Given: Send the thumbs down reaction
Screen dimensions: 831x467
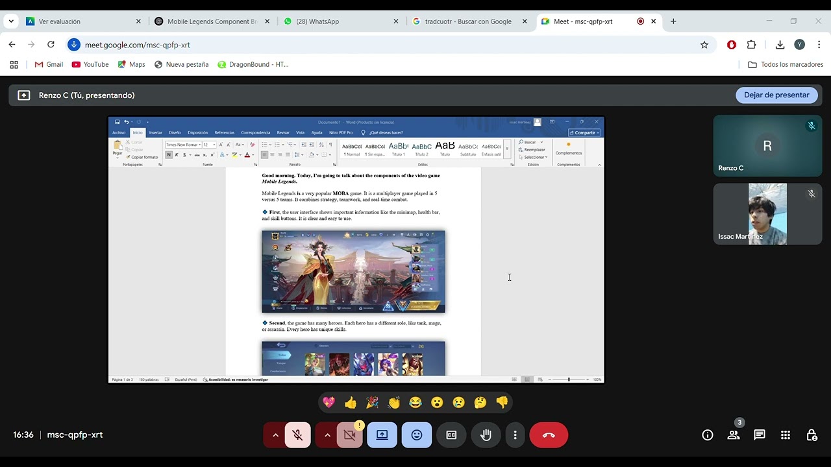Looking at the screenshot, I should coord(502,403).
